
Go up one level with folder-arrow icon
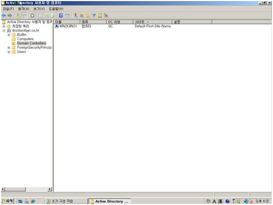[18, 15]
